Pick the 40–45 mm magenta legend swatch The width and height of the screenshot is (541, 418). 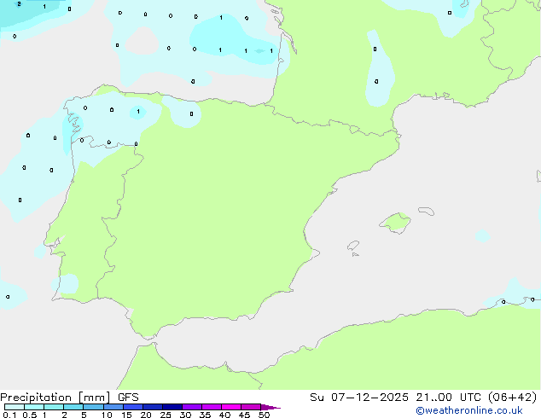click(231, 407)
